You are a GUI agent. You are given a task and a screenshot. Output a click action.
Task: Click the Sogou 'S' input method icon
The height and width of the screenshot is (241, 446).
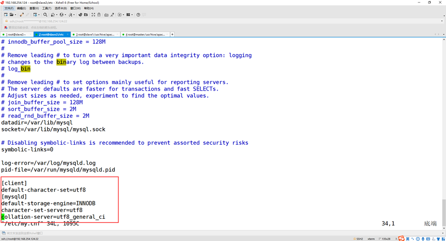(401, 239)
